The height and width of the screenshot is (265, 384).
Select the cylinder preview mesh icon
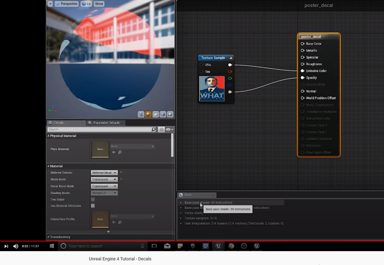[141, 114]
